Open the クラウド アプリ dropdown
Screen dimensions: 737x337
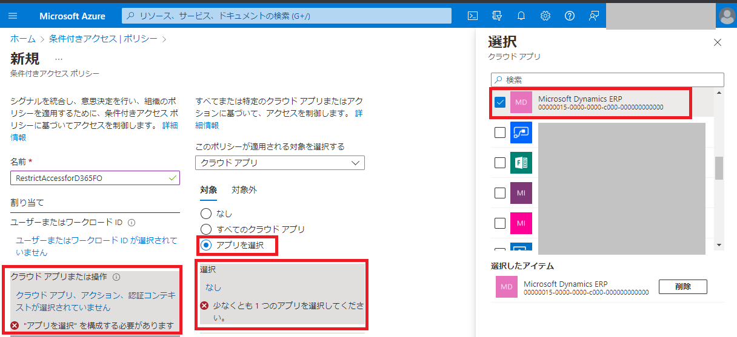280,163
